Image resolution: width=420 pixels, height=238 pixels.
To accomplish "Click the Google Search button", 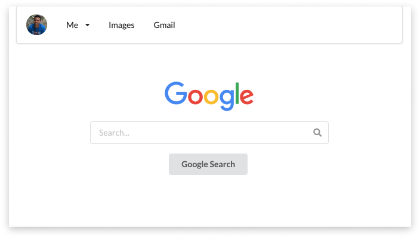I will click(x=208, y=164).
